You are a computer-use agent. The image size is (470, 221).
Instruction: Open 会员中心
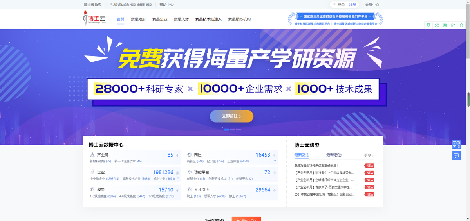[372, 5]
